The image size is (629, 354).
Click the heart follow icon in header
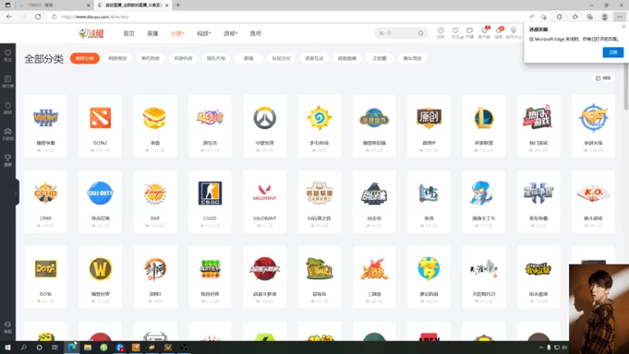click(x=455, y=32)
